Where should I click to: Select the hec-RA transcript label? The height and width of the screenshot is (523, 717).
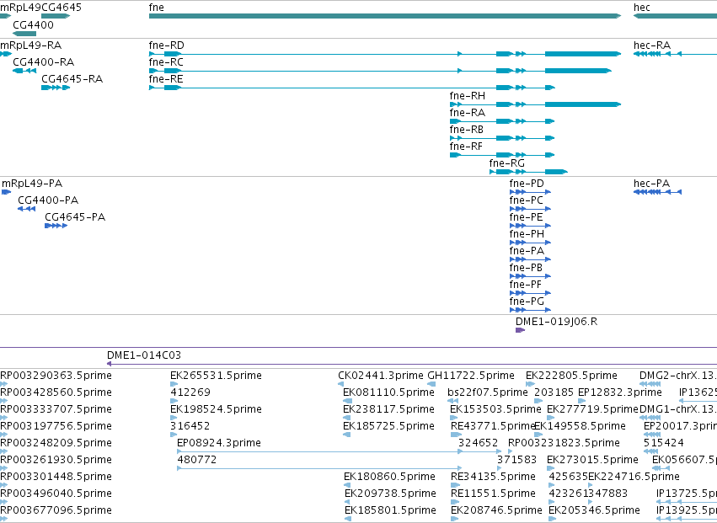(652, 45)
